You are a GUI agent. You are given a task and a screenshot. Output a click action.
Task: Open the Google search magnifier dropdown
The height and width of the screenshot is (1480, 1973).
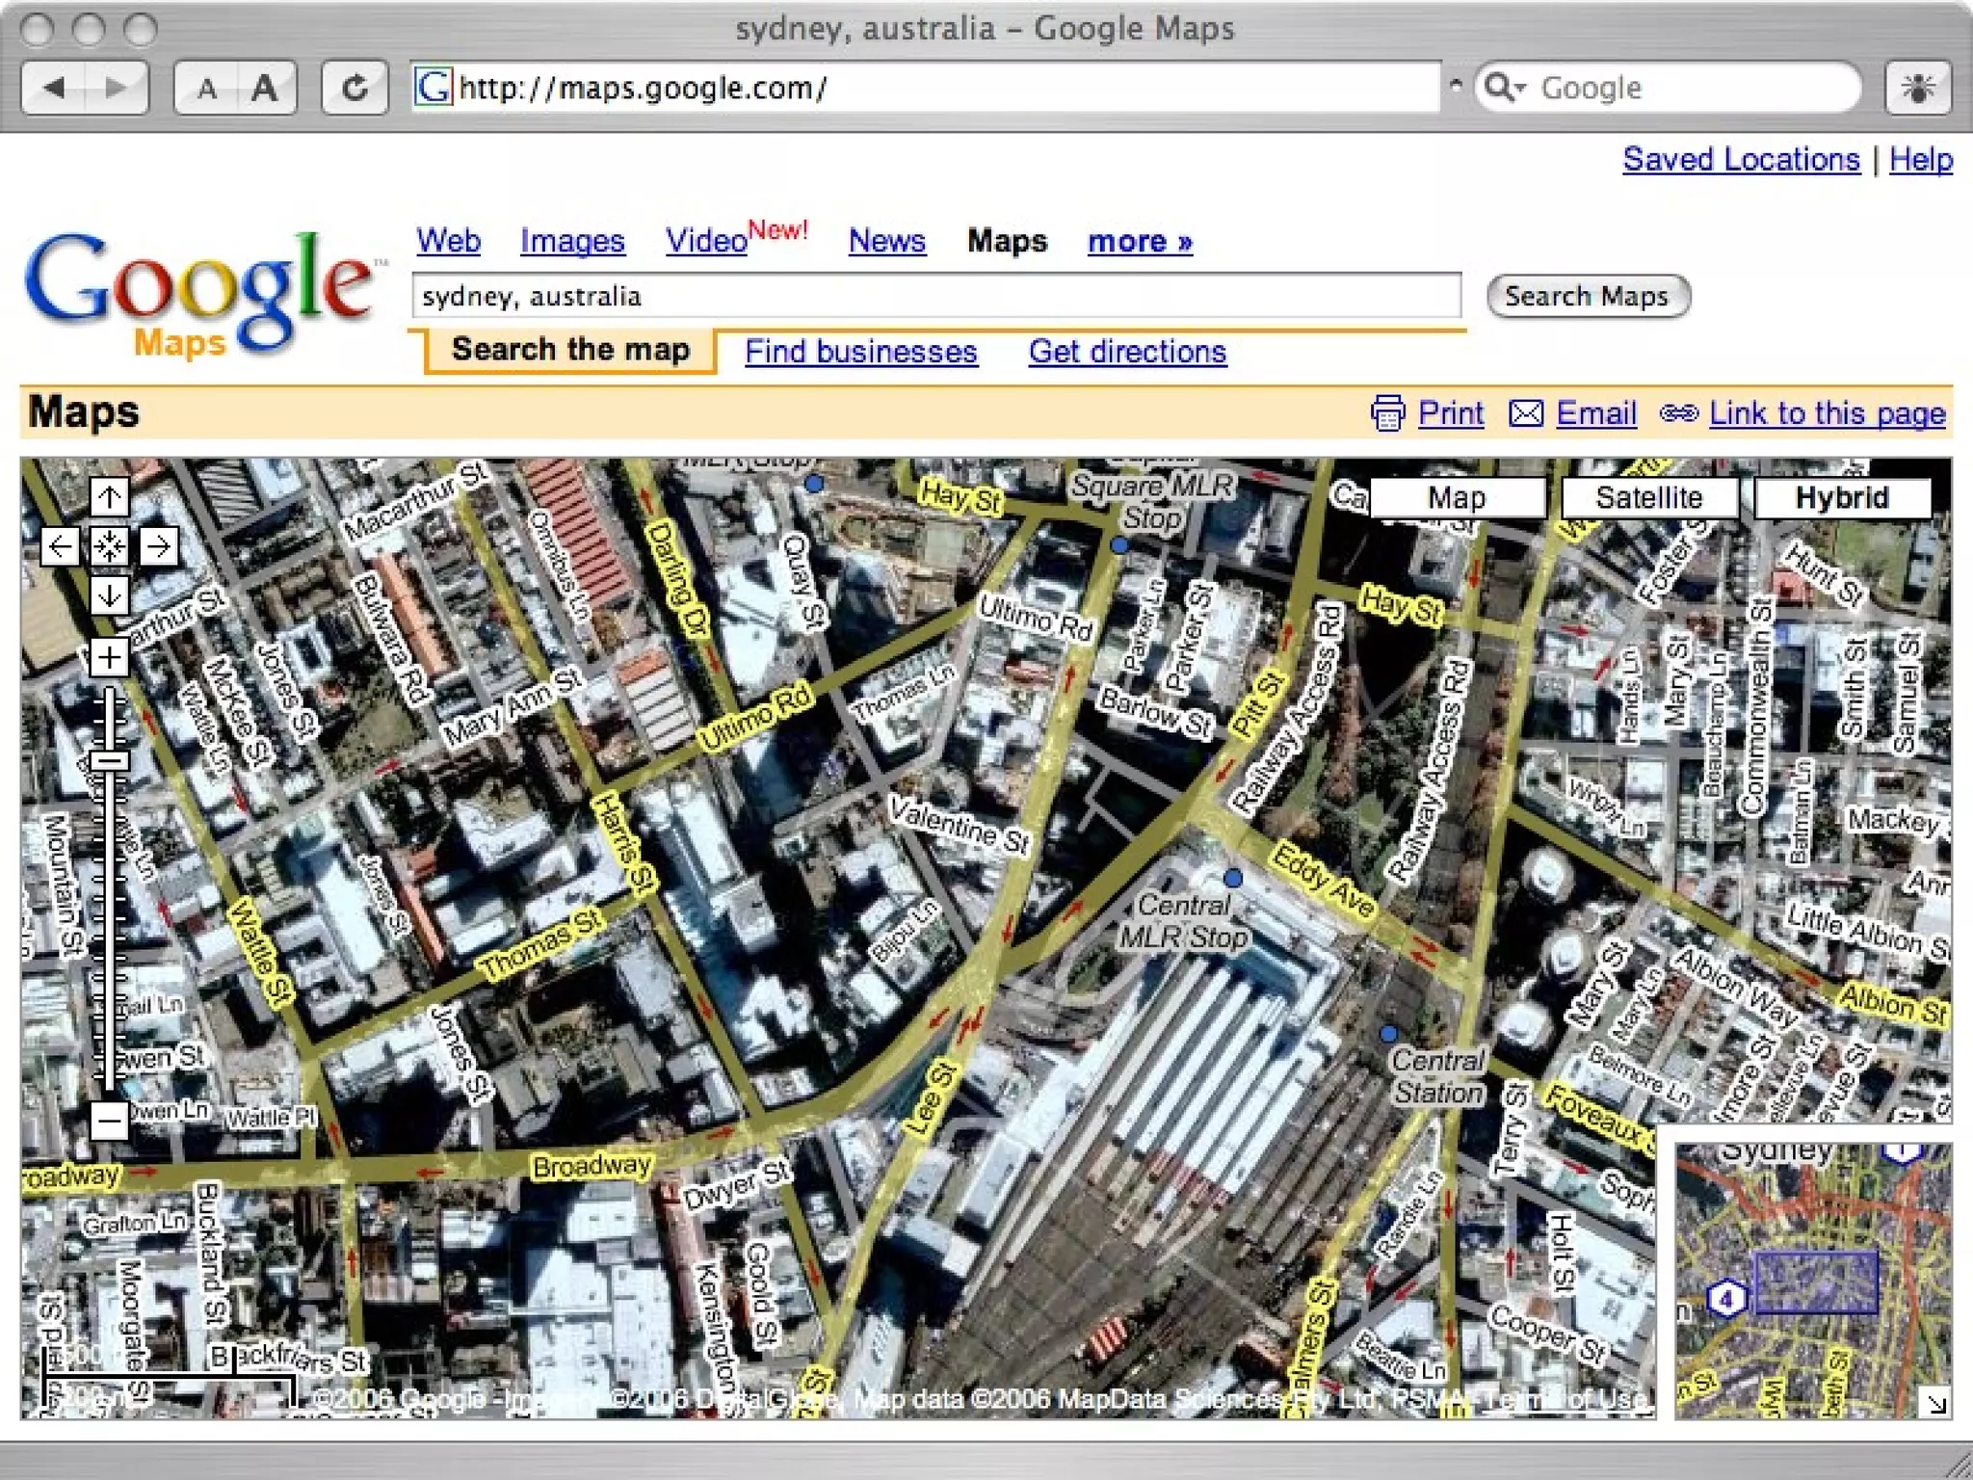tap(1505, 89)
